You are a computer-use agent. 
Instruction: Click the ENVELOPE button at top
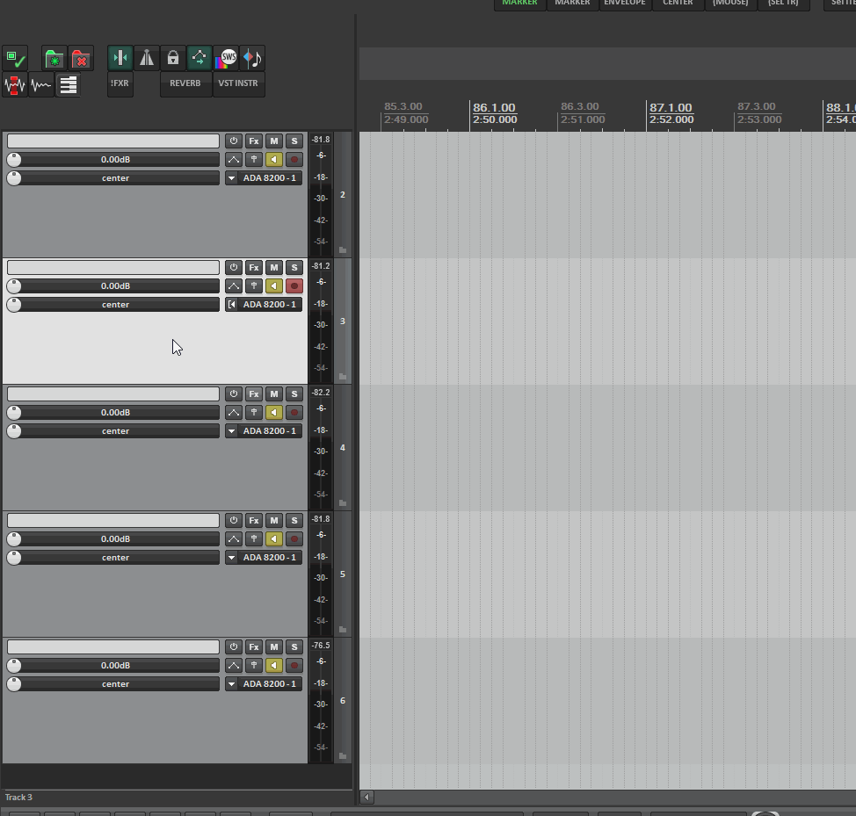tap(625, 4)
